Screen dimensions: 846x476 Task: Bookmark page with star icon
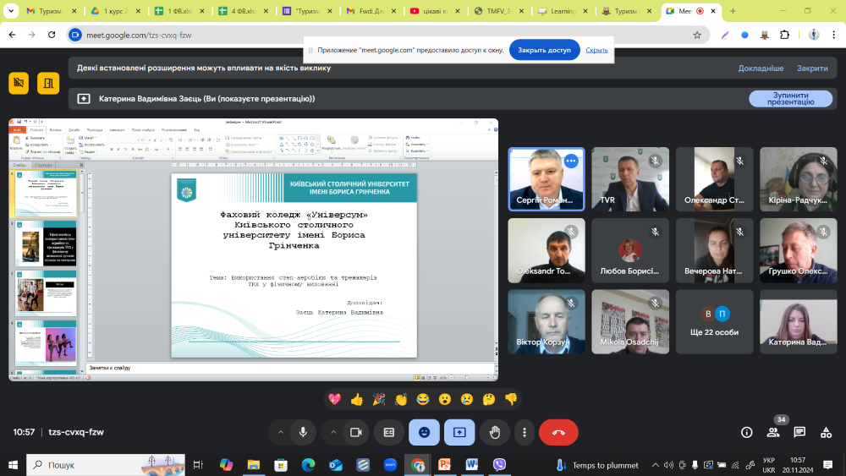pyautogui.click(x=697, y=35)
